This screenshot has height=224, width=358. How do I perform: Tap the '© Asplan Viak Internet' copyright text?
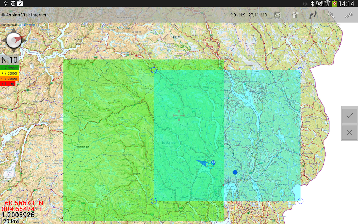(x=24, y=15)
